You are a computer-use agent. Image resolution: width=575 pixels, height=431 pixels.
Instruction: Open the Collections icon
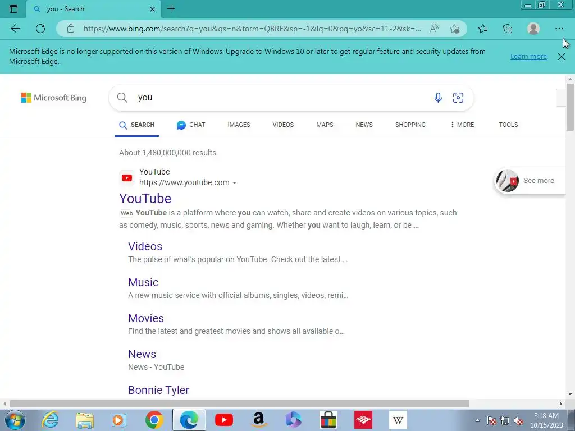508,29
